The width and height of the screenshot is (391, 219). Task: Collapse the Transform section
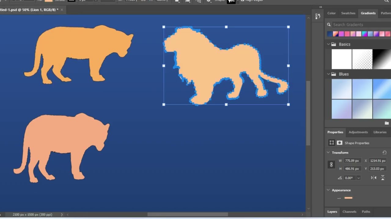tap(328, 152)
